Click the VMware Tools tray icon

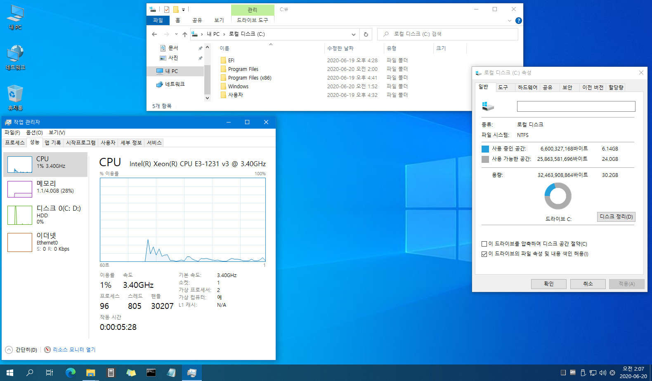[573, 372]
